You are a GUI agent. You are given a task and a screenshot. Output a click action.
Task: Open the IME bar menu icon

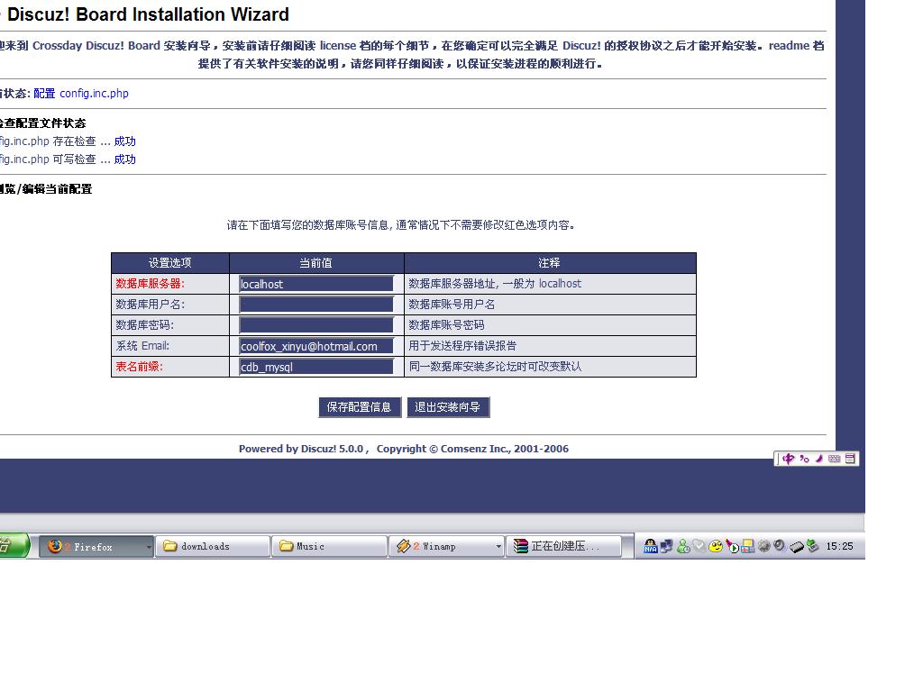850,459
